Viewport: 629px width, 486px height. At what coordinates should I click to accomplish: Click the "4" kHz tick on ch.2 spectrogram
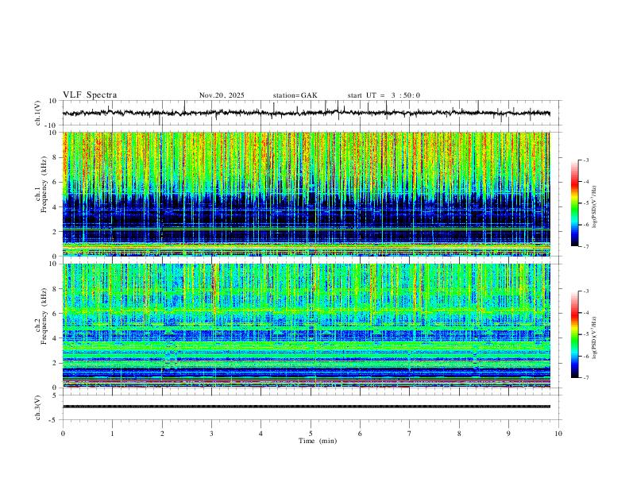56,338
